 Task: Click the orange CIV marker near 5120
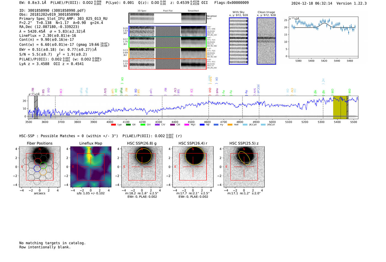coord(292,92)
